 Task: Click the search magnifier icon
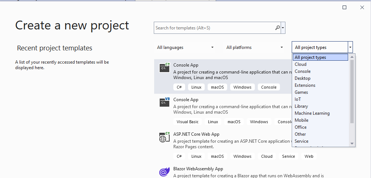277,28
